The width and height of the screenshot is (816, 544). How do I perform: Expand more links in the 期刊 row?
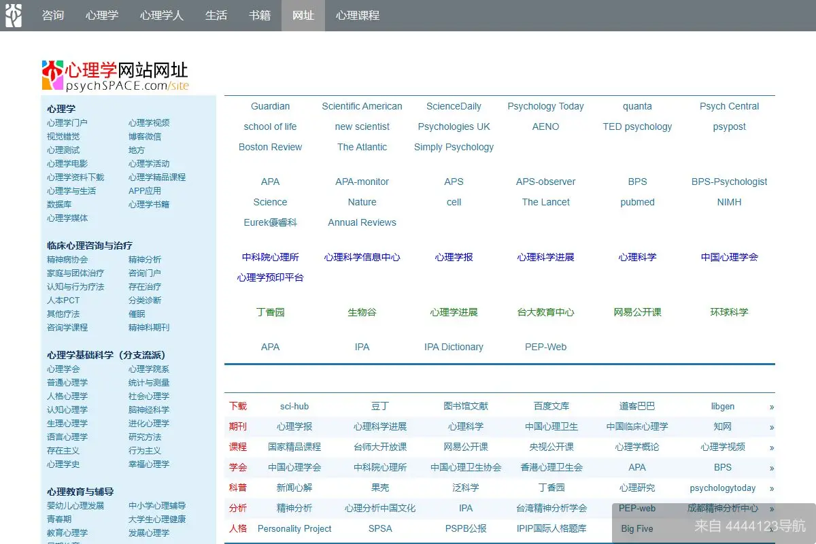click(x=770, y=426)
